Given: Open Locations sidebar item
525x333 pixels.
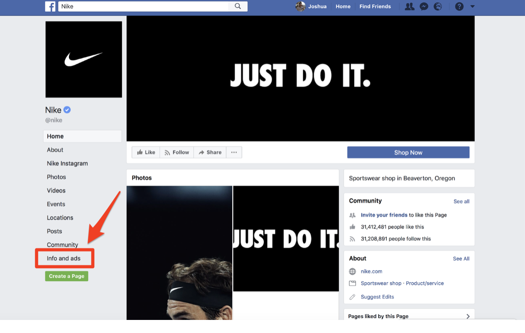Looking at the screenshot, I should point(60,218).
